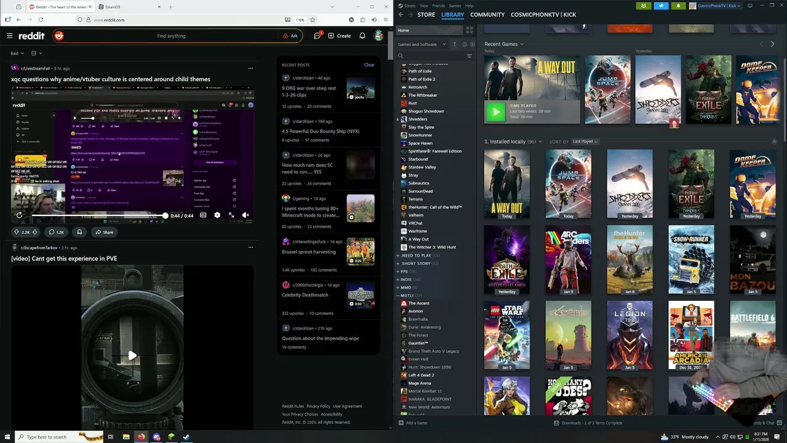The width and height of the screenshot is (787, 443).
Task: Open the Last Played sort dropdown
Action: [x=585, y=142]
